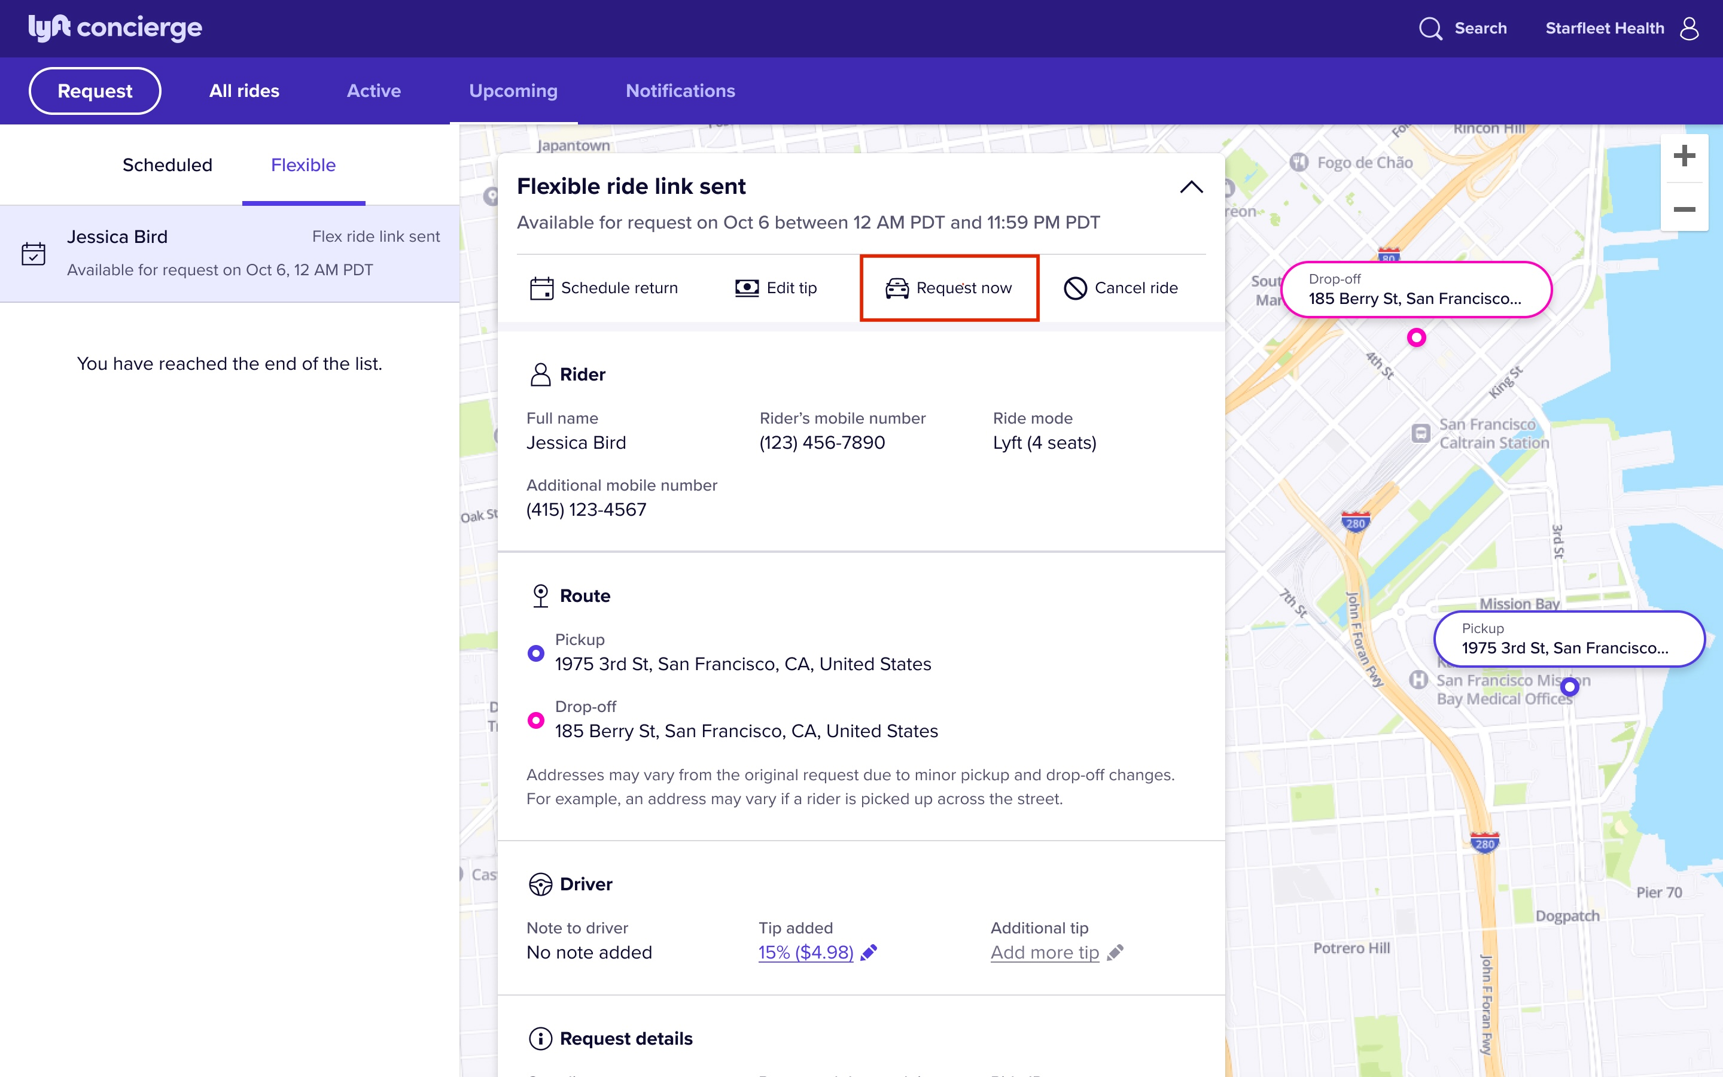Click the Lyft (4 seats) ride mode value

click(1045, 442)
